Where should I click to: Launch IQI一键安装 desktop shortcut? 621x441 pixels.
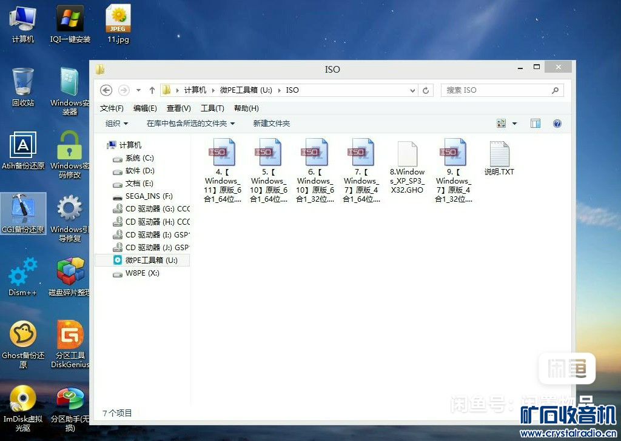(70, 24)
